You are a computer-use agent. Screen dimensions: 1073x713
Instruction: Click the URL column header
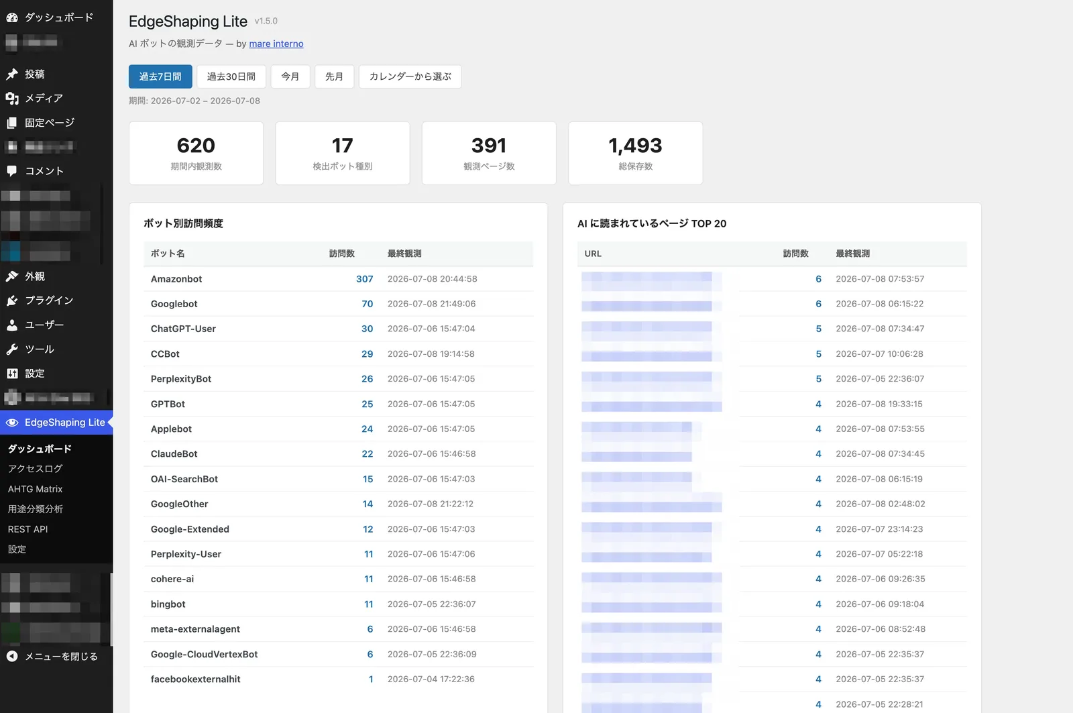593,254
